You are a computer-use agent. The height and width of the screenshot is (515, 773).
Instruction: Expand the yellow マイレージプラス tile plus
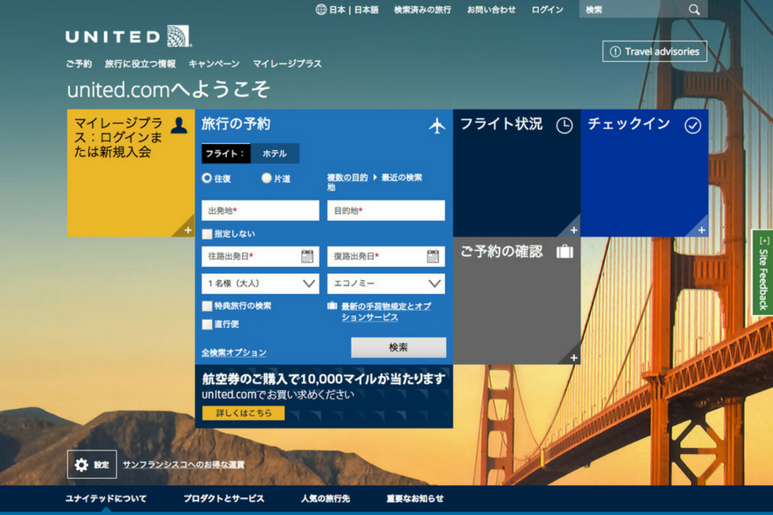tap(188, 231)
